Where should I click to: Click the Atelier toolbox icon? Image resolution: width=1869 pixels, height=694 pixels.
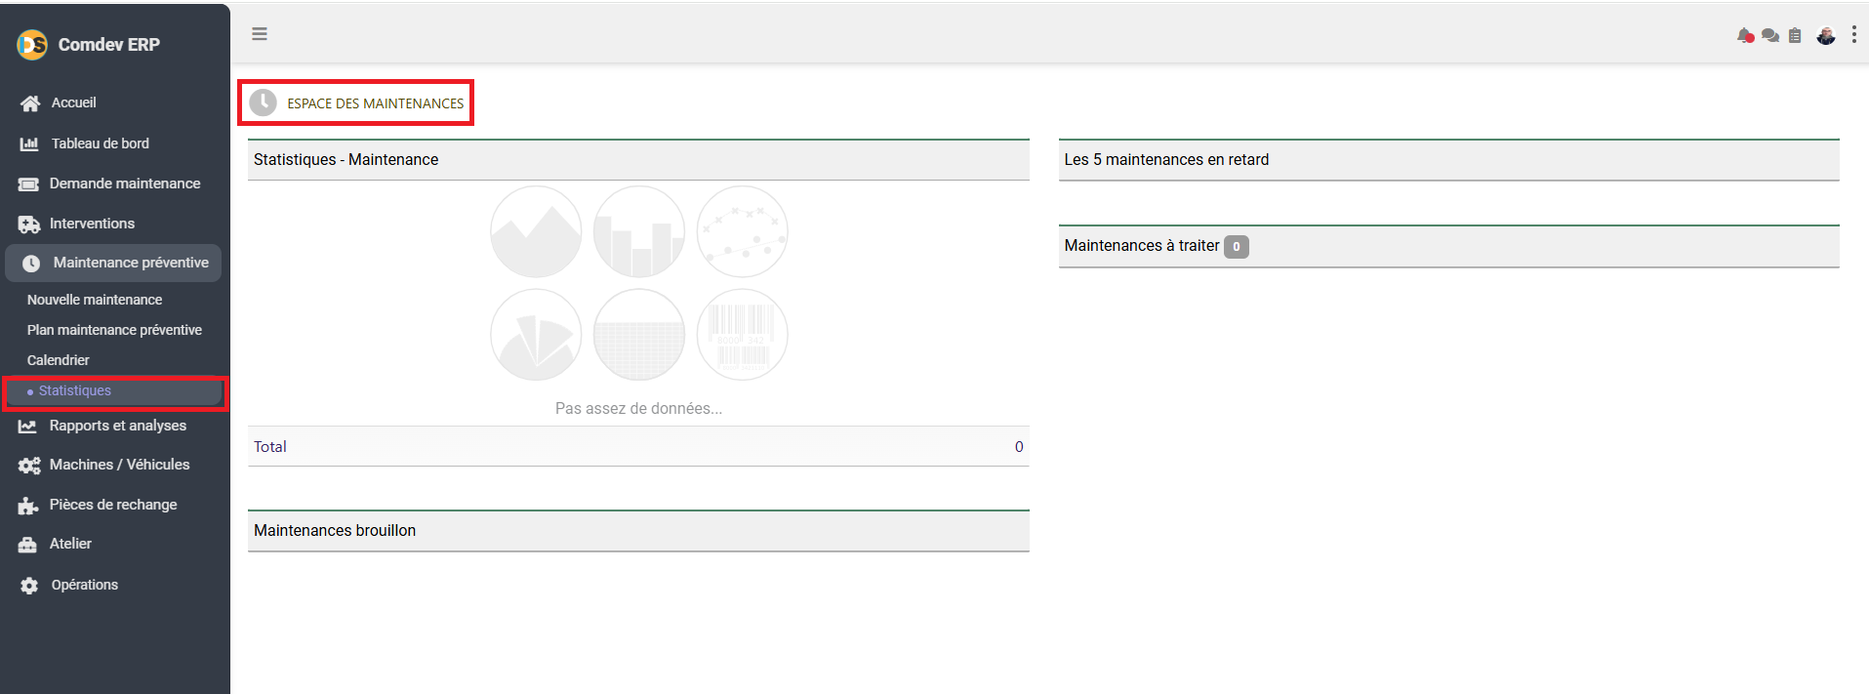click(x=27, y=545)
